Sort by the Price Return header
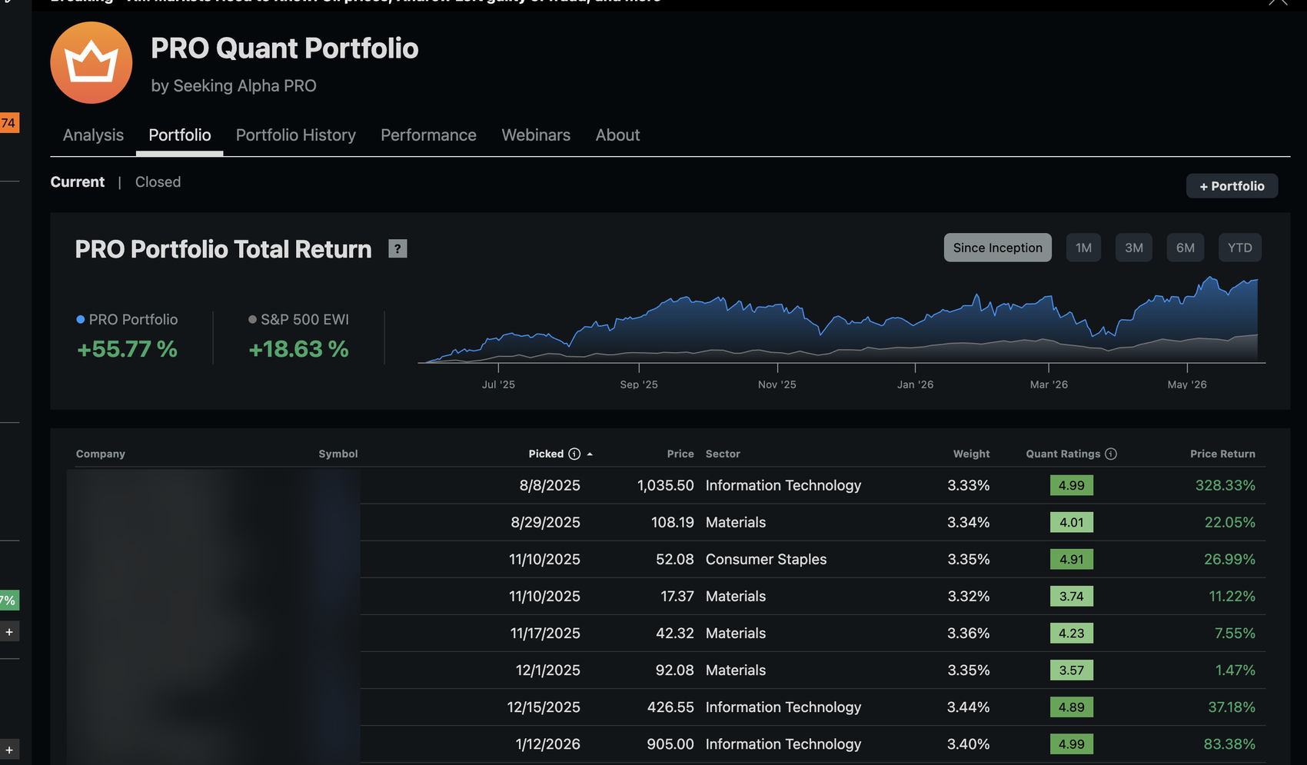The height and width of the screenshot is (765, 1307). pyautogui.click(x=1222, y=454)
